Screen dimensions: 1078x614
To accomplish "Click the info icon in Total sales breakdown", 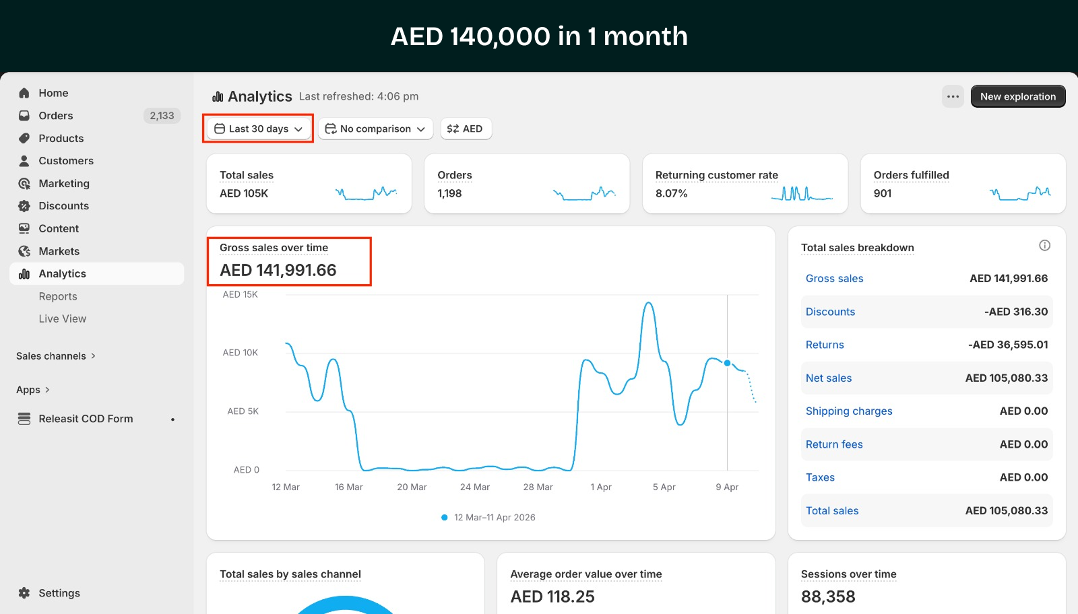I will (1044, 246).
